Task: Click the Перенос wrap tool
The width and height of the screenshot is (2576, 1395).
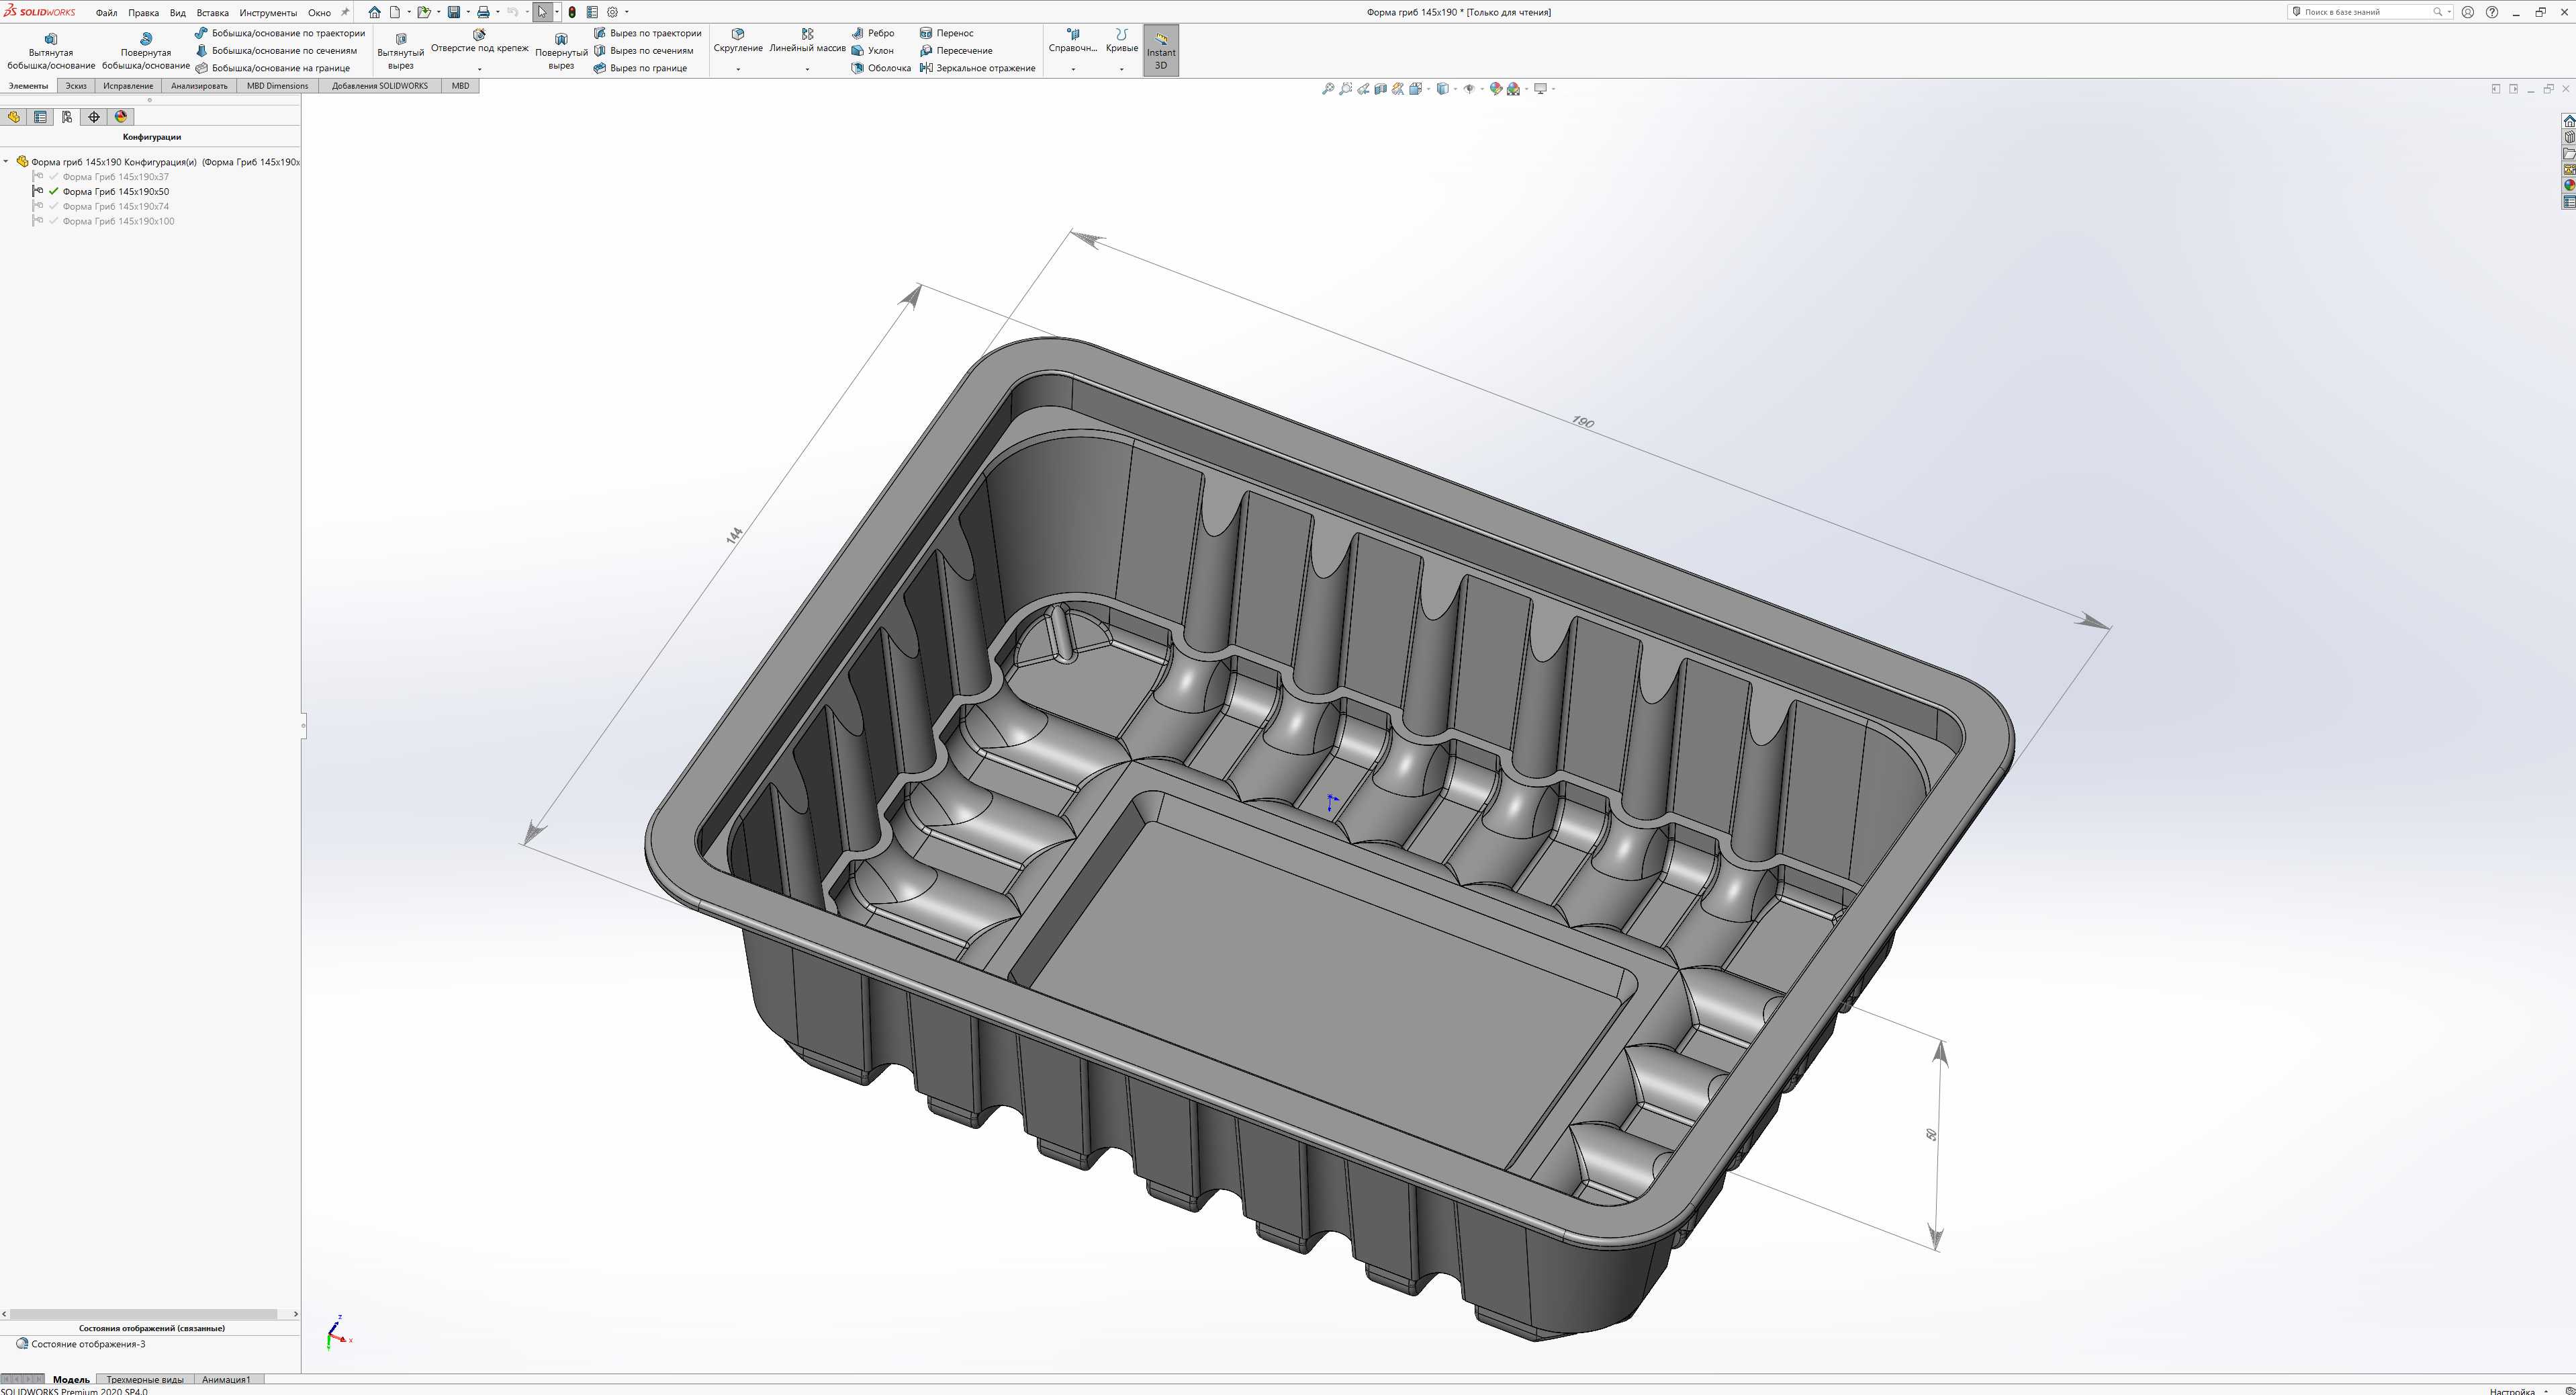Action: (x=947, y=33)
